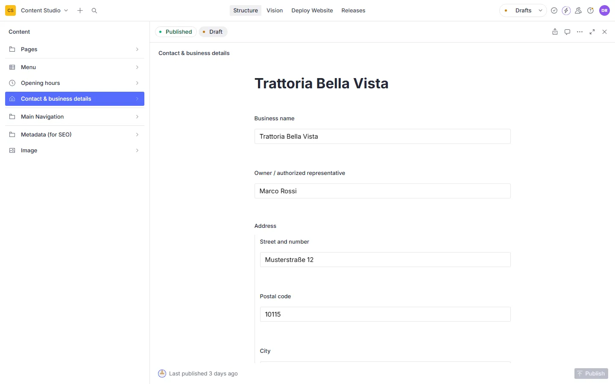The height and width of the screenshot is (384, 615).
Task: Open the Content Studio workspace dropdown
Action: (x=44, y=10)
